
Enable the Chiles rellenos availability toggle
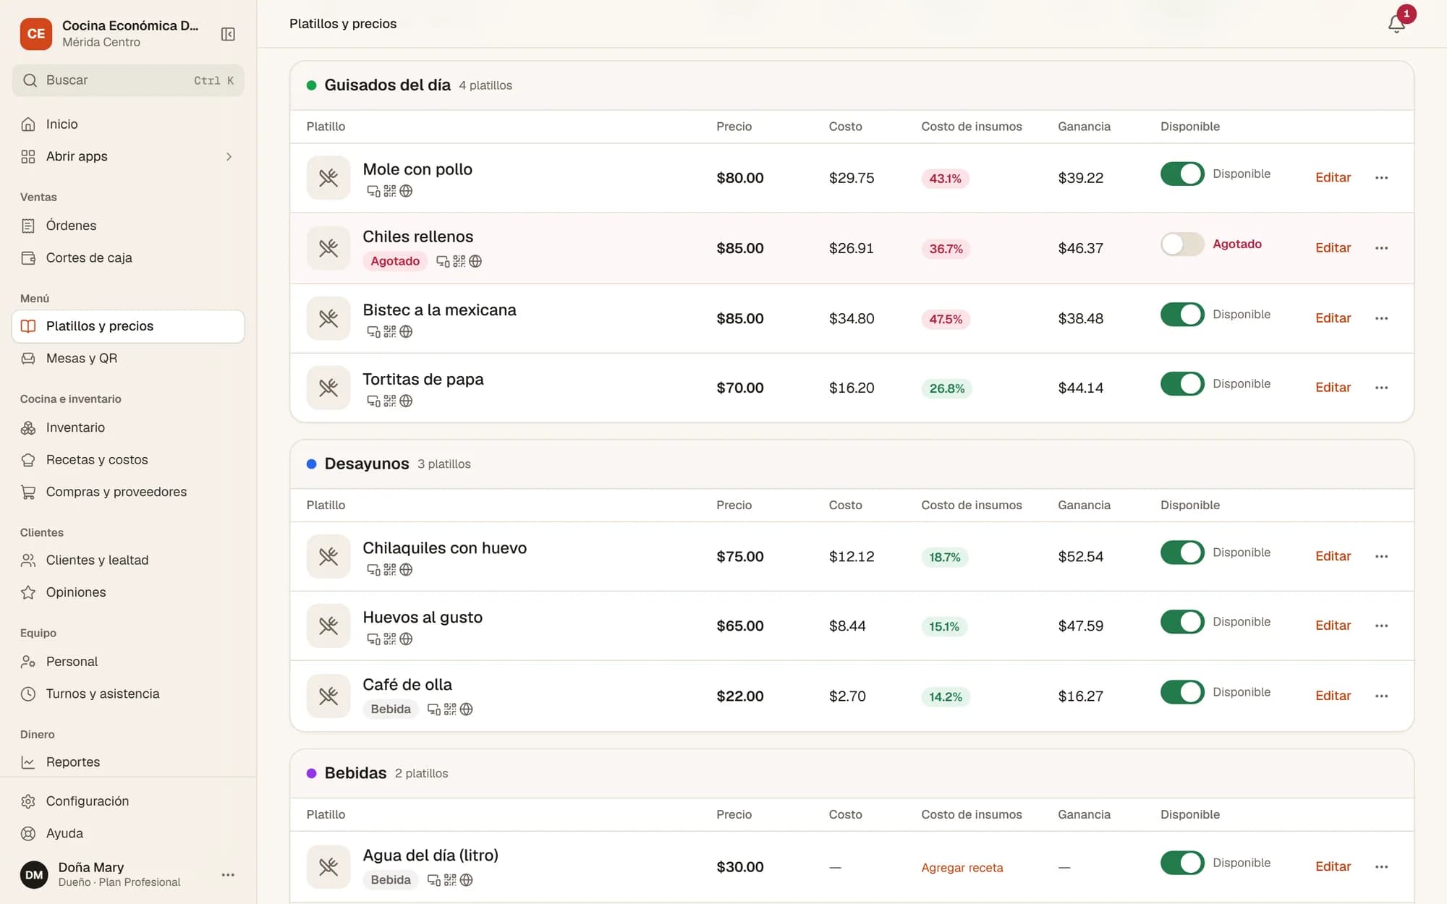point(1182,244)
